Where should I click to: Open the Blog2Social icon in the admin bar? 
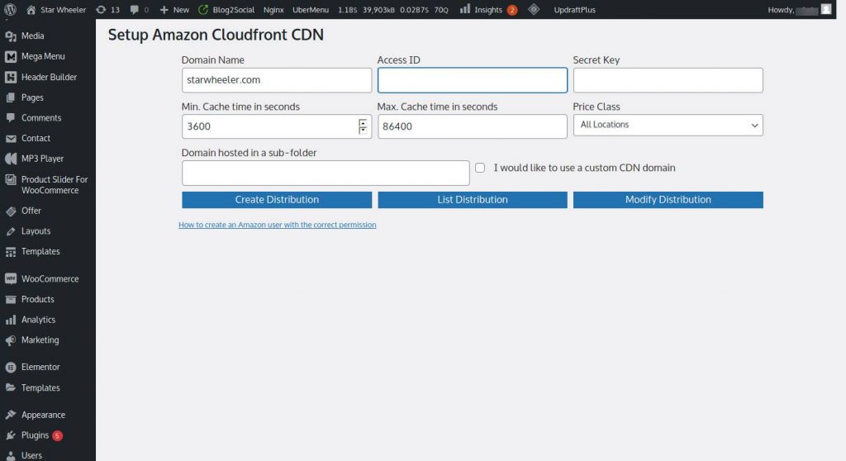pos(203,10)
